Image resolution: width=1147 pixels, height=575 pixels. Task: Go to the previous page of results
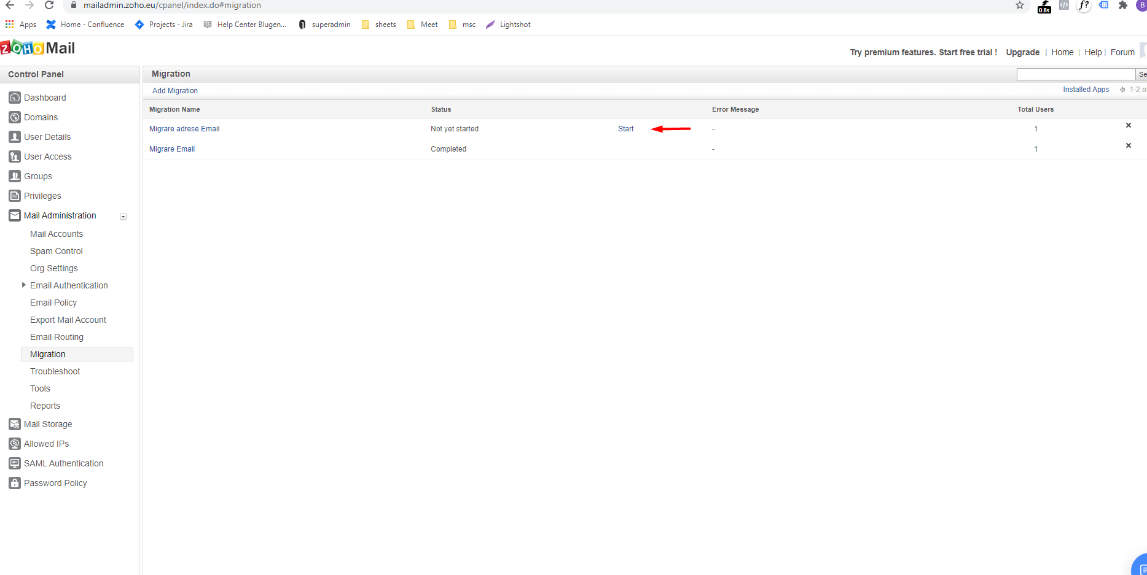[x=1122, y=90]
